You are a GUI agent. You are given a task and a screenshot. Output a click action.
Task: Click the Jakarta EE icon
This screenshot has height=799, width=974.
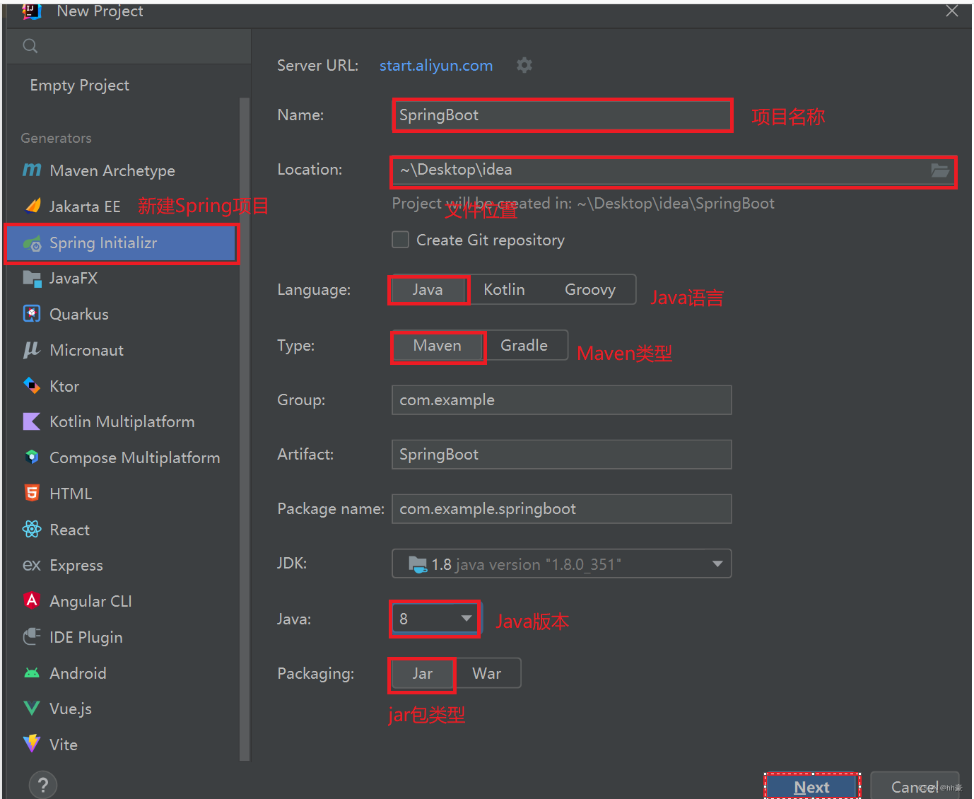(x=33, y=206)
